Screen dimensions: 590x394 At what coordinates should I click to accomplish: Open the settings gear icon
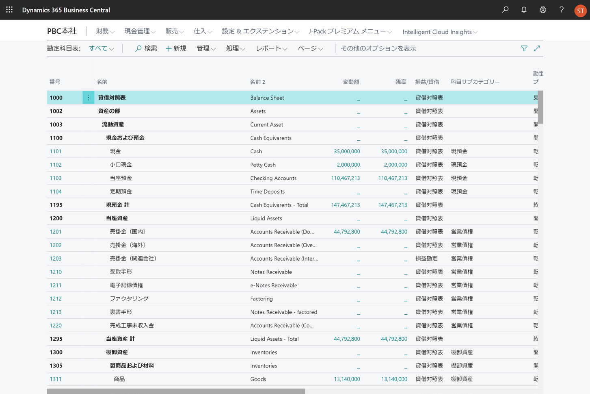[542, 10]
